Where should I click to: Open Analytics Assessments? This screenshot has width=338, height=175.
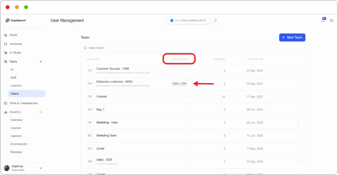click(x=19, y=144)
